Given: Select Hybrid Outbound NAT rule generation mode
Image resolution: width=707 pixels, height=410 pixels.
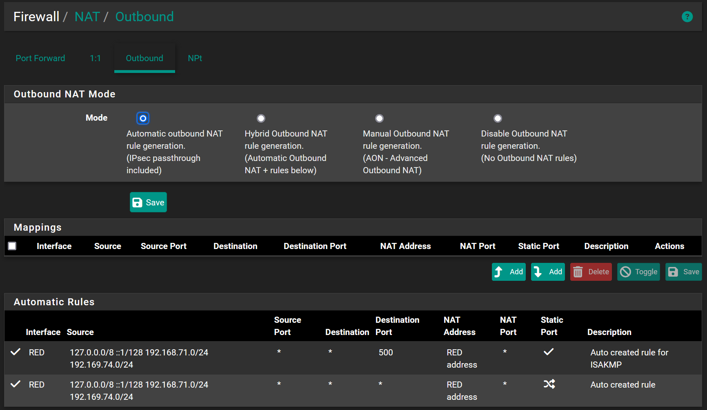Looking at the screenshot, I should 261,118.
